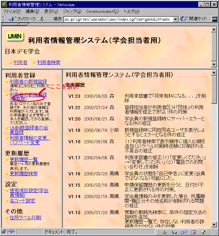Open Navigator from the component bar ship-wheel icon
This screenshot has width=219, height=236.
coord(164,232)
